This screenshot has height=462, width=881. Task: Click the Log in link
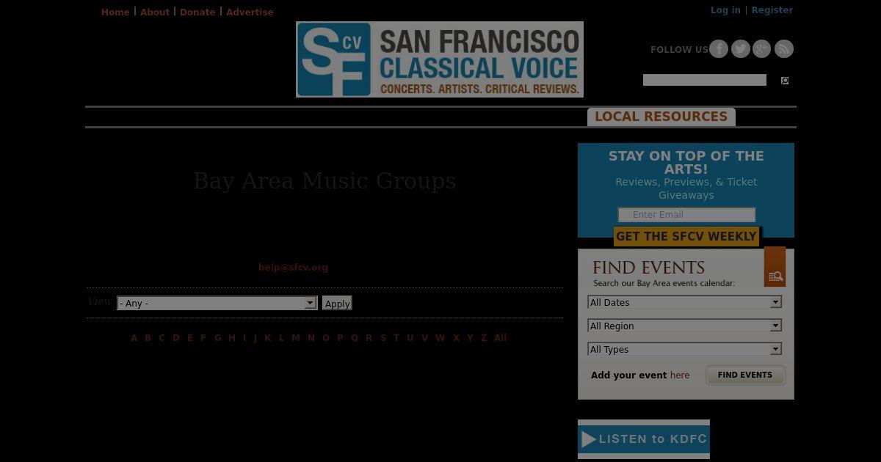point(725,10)
